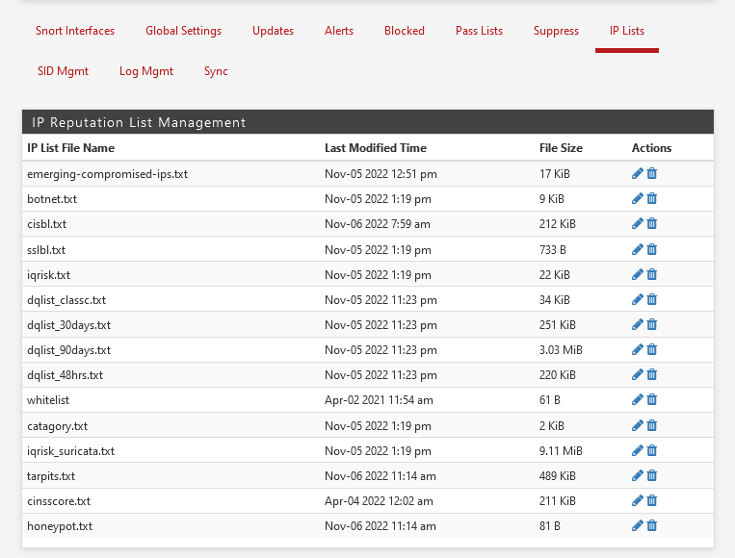Edit the iqrisk.txt list

click(x=637, y=274)
